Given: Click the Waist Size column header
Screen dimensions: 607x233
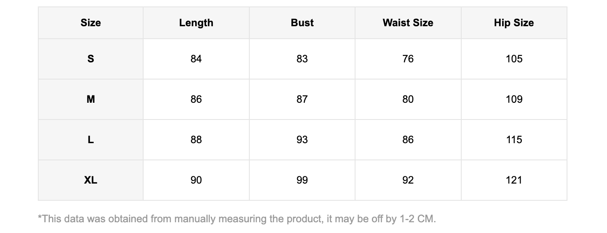Looking at the screenshot, I should [x=408, y=23].
